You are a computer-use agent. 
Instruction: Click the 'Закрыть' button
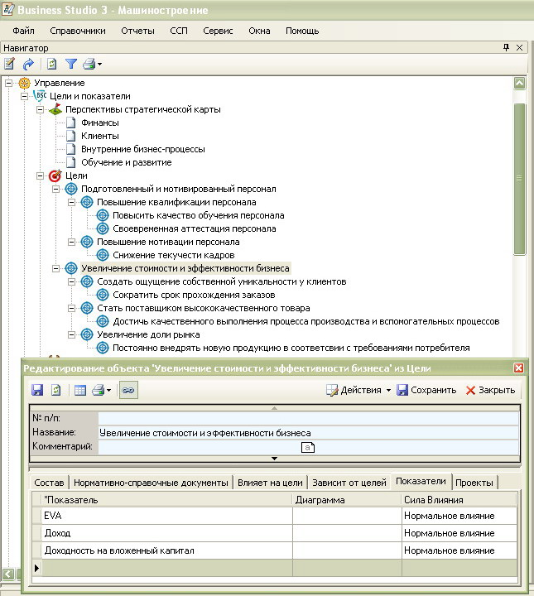tap(490, 390)
